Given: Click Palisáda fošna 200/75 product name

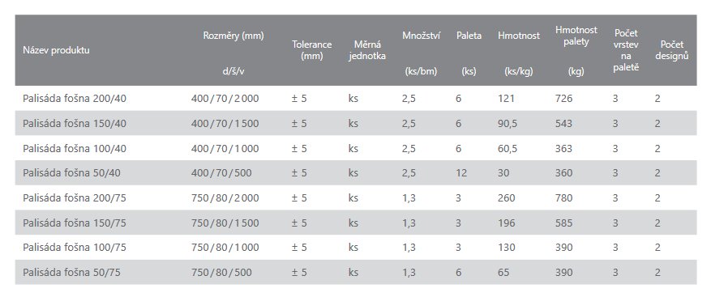Looking at the screenshot, I should (x=75, y=197).
